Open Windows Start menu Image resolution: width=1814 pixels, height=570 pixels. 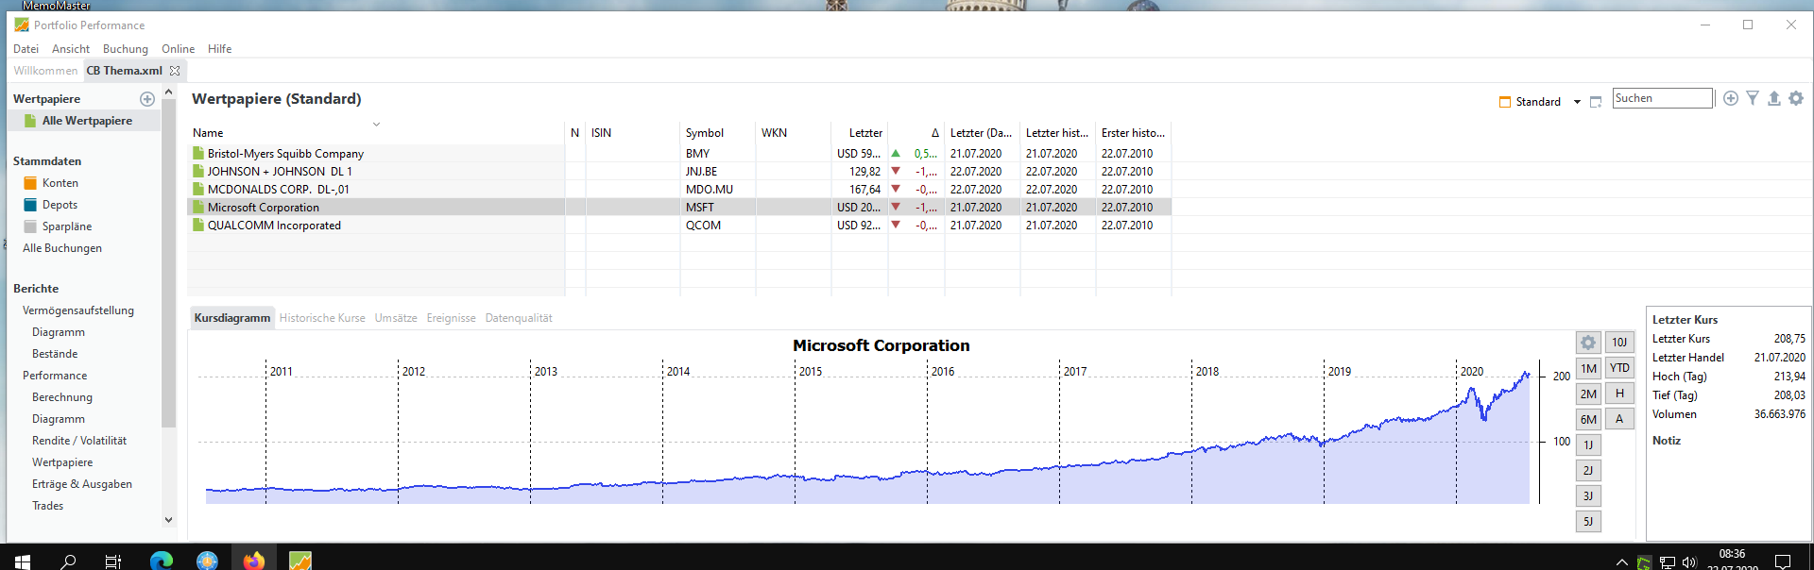point(23,562)
